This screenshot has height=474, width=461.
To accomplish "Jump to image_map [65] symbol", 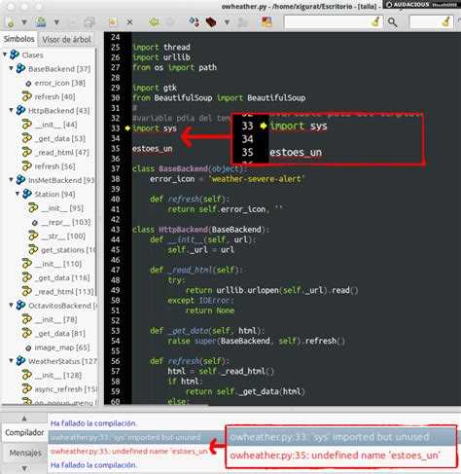I will [62, 347].
